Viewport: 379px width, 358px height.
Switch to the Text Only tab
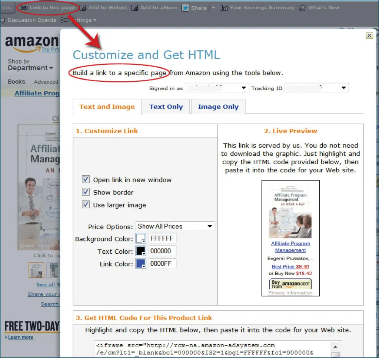[166, 107]
